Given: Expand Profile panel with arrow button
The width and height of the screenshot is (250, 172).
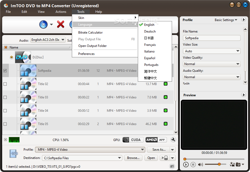Looking at the screenshot, I should coord(244,20).
